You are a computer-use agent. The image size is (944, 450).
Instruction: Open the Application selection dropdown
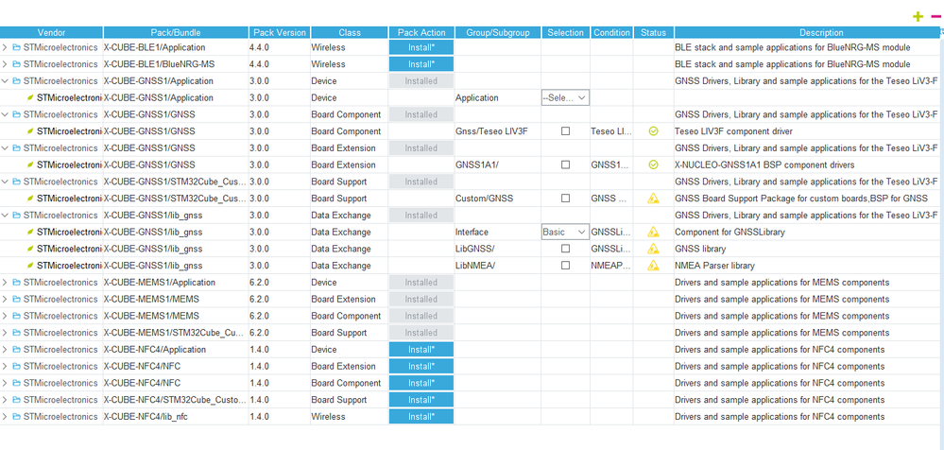tap(565, 97)
